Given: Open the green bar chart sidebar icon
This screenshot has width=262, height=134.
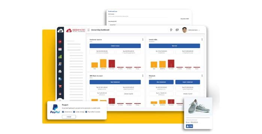Looking at the screenshot, I should (x=60, y=57).
